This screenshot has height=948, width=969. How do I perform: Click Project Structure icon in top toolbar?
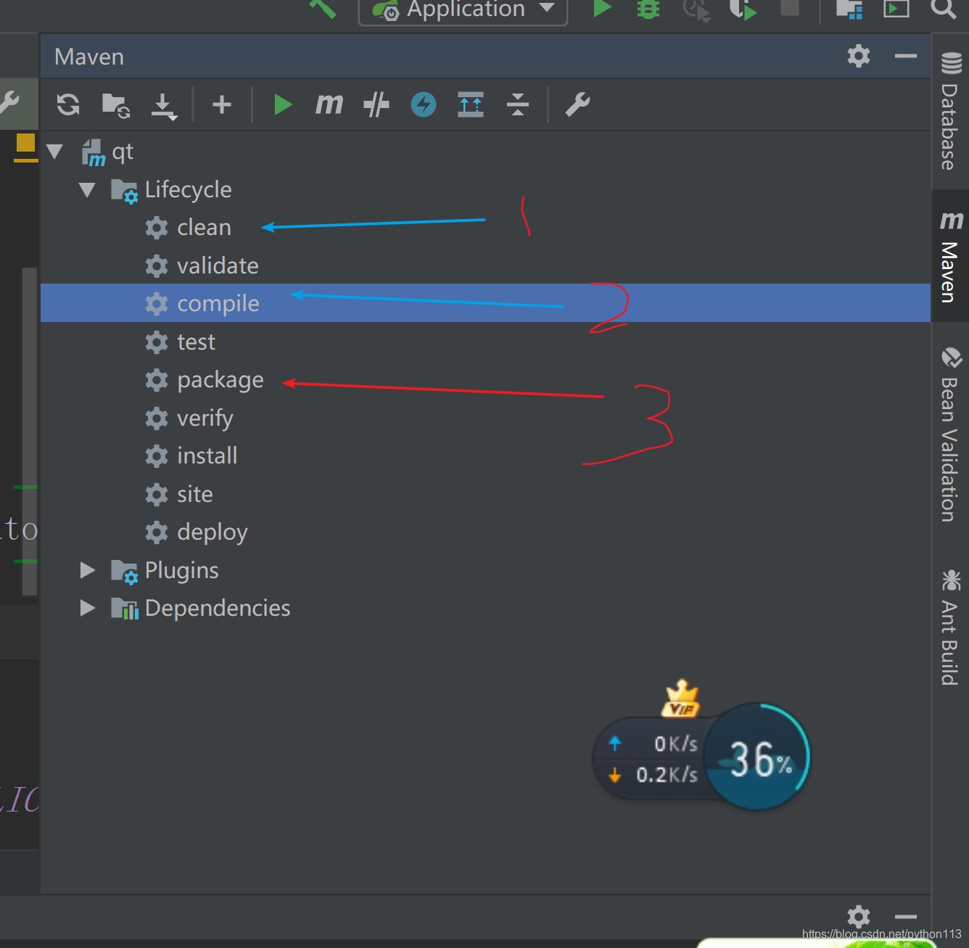coord(849,9)
